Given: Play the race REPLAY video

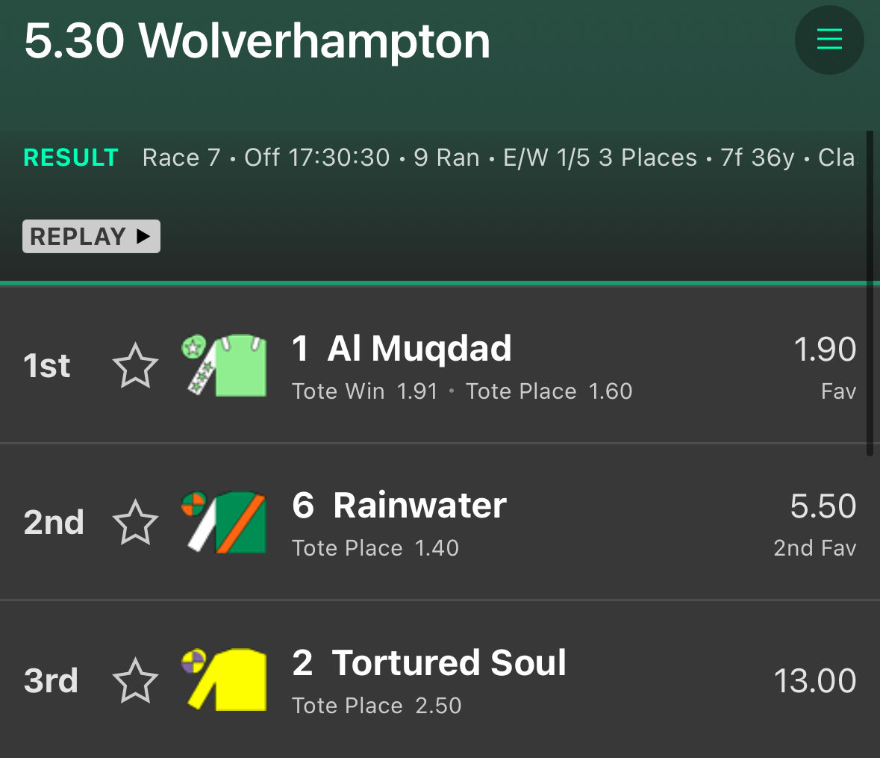Looking at the screenshot, I should (92, 237).
